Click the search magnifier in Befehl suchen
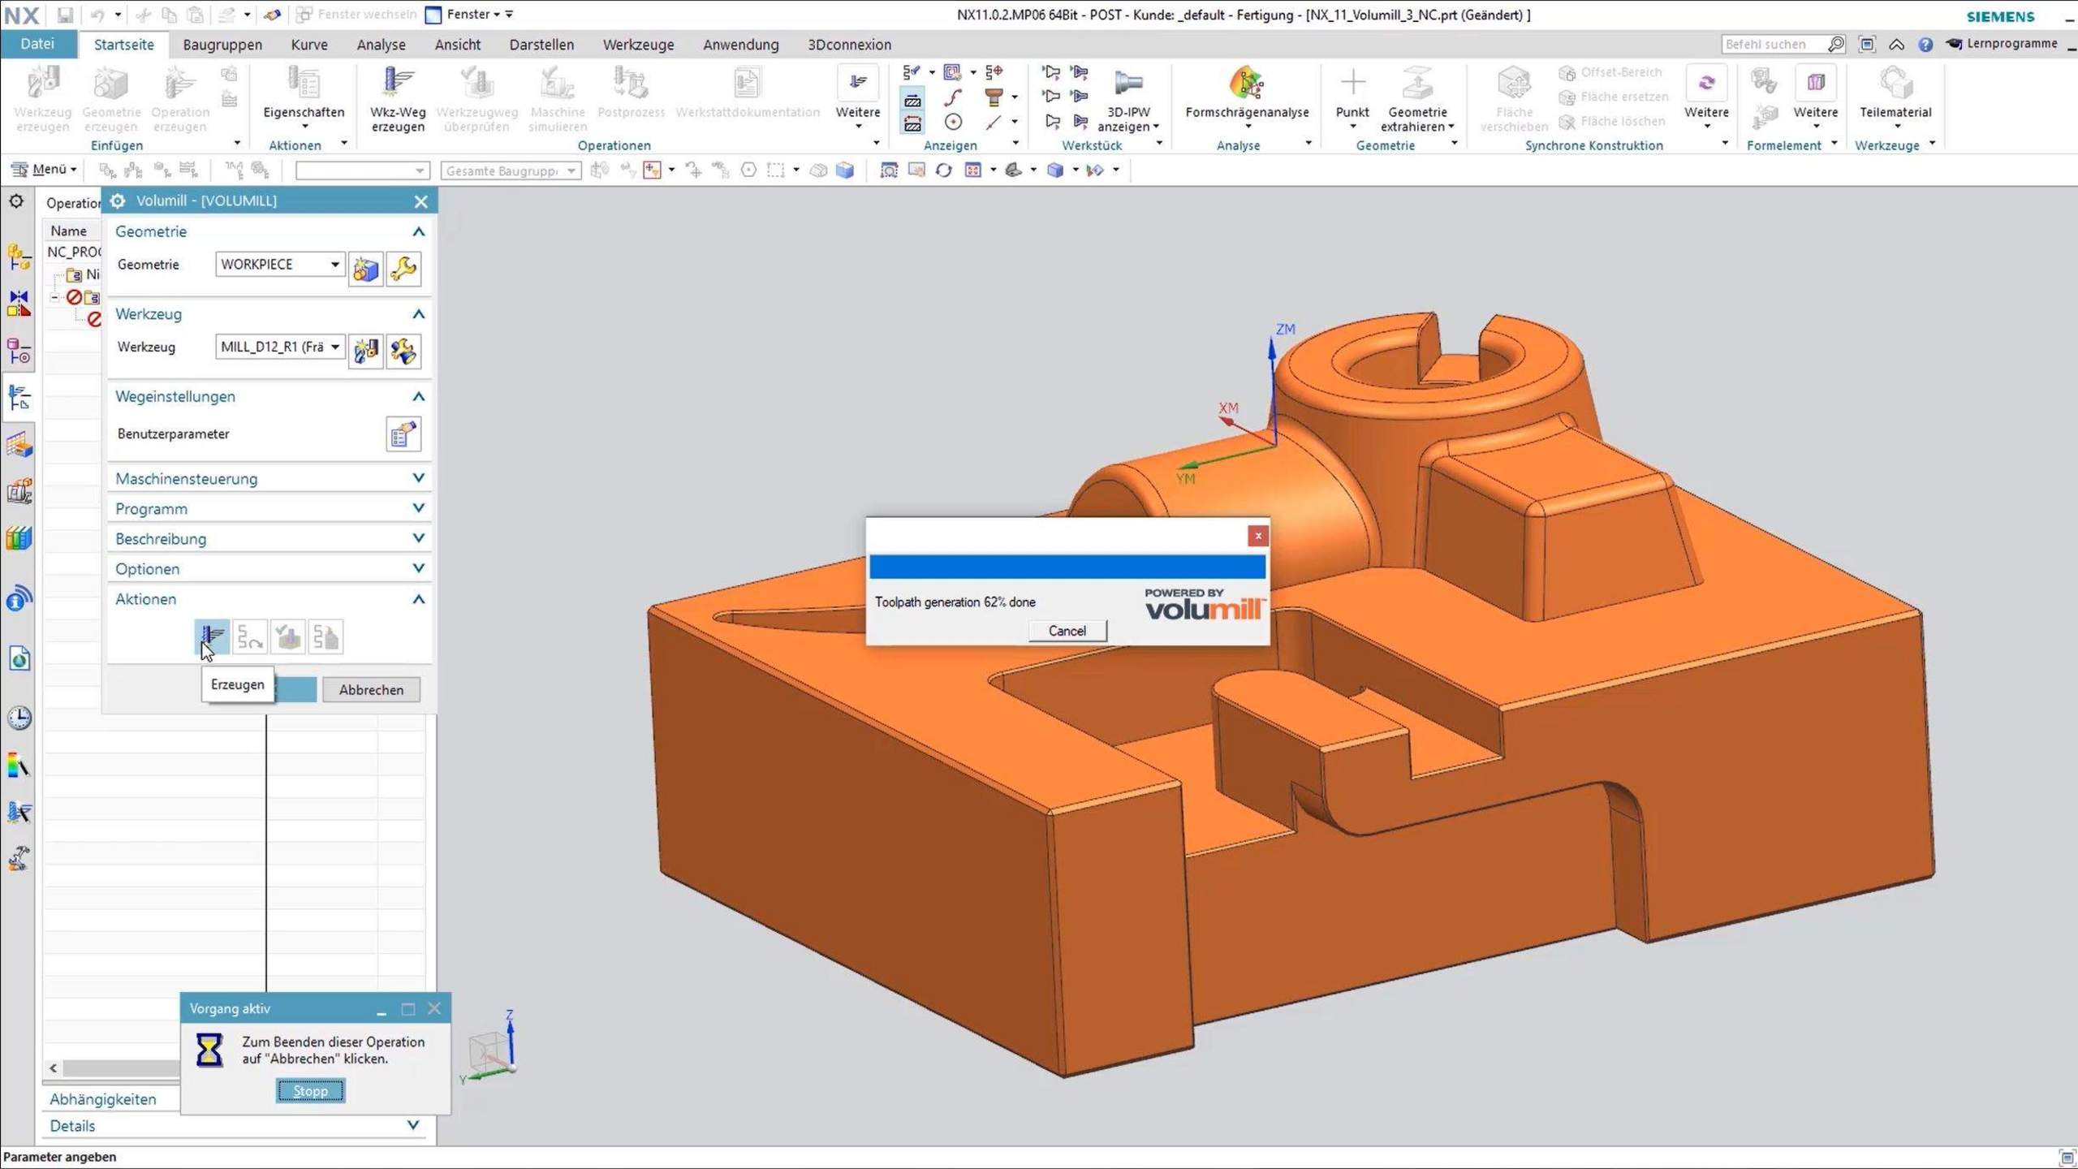Image resolution: width=2078 pixels, height=1169 pixels. [1836, 45]
